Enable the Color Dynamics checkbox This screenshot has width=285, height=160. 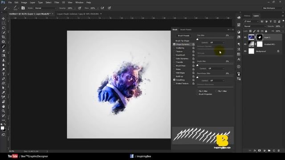click(x=174, y=59)
